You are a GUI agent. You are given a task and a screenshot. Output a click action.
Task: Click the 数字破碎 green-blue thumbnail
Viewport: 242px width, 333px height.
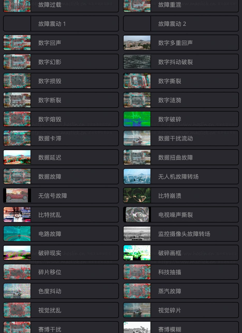tap(137, 119)
